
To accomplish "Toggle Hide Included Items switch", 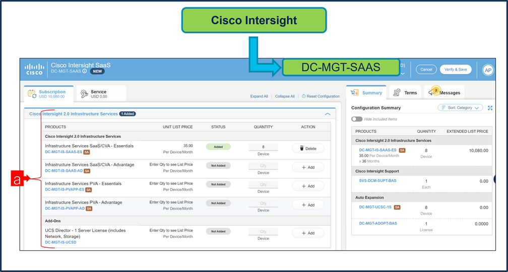I will (x=357, y=119).
